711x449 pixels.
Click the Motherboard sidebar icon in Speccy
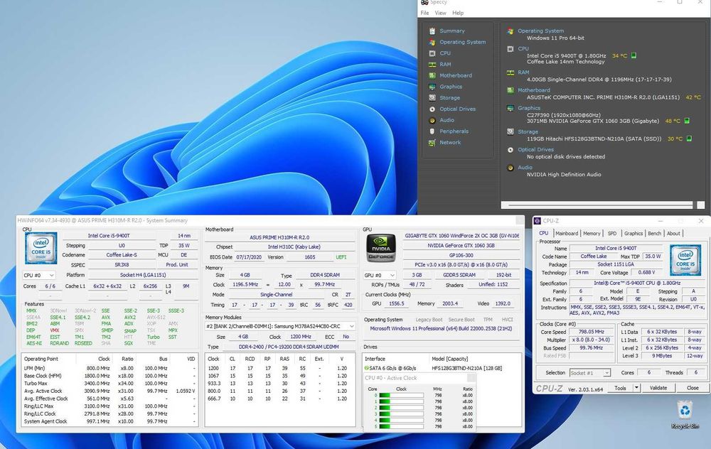point(432,76)
